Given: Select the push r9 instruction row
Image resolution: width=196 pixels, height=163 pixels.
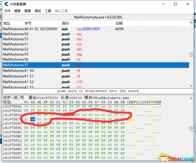Looking at the screenshot, I should (x=96, y=76).
